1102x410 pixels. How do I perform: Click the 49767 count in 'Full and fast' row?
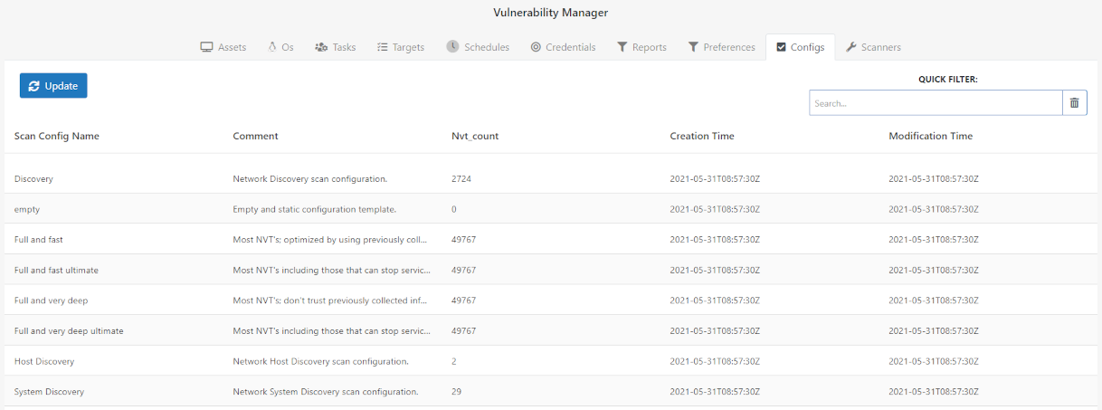point(463,240)
